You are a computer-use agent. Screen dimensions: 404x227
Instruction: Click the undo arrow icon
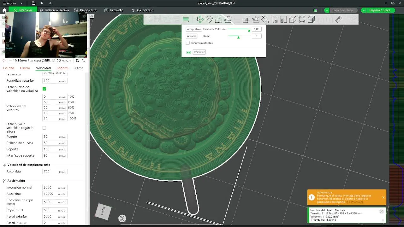(42, 3)
